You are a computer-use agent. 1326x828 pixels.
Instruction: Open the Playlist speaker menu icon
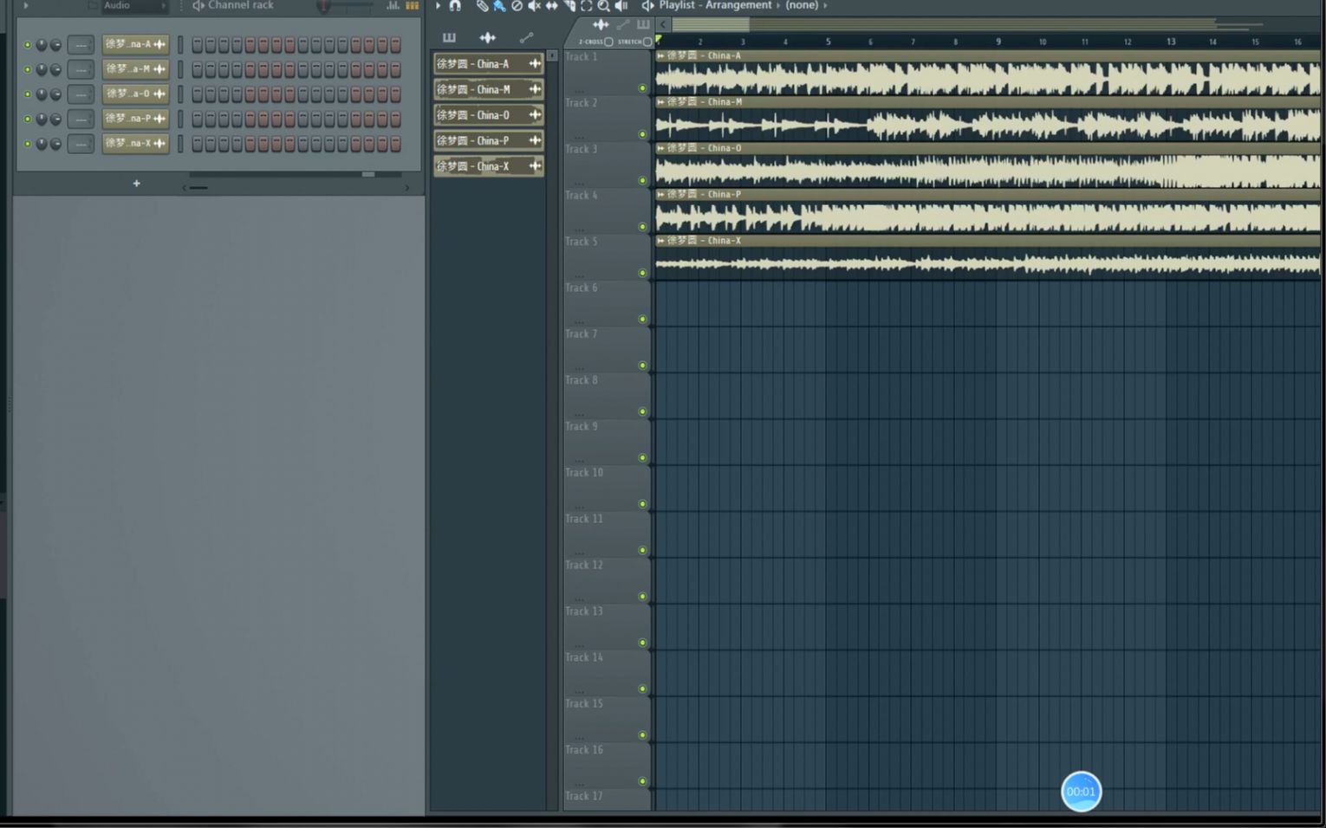[647, 5]
